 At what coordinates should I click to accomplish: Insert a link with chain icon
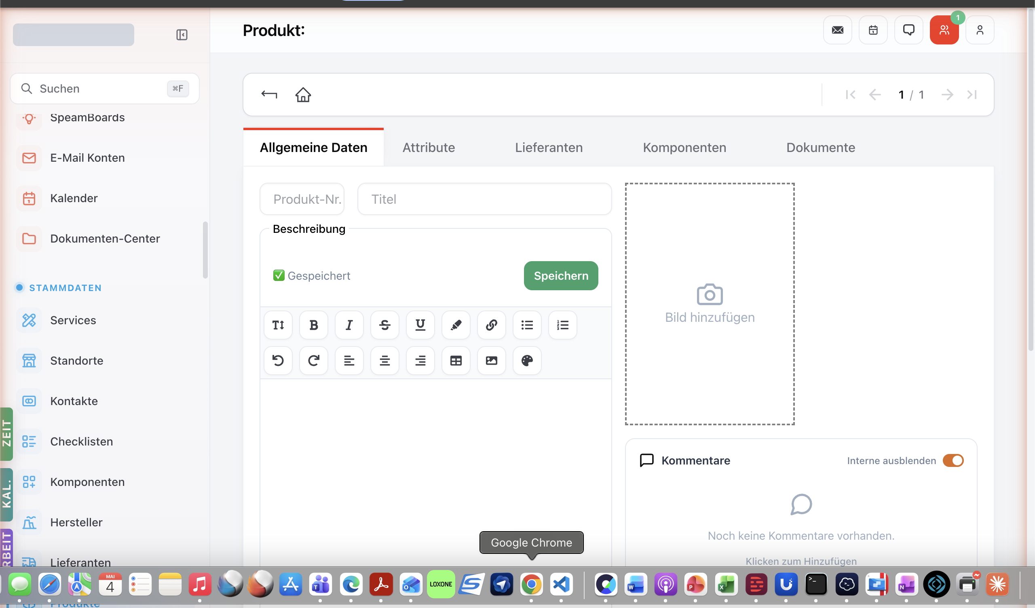click(492, 325)
